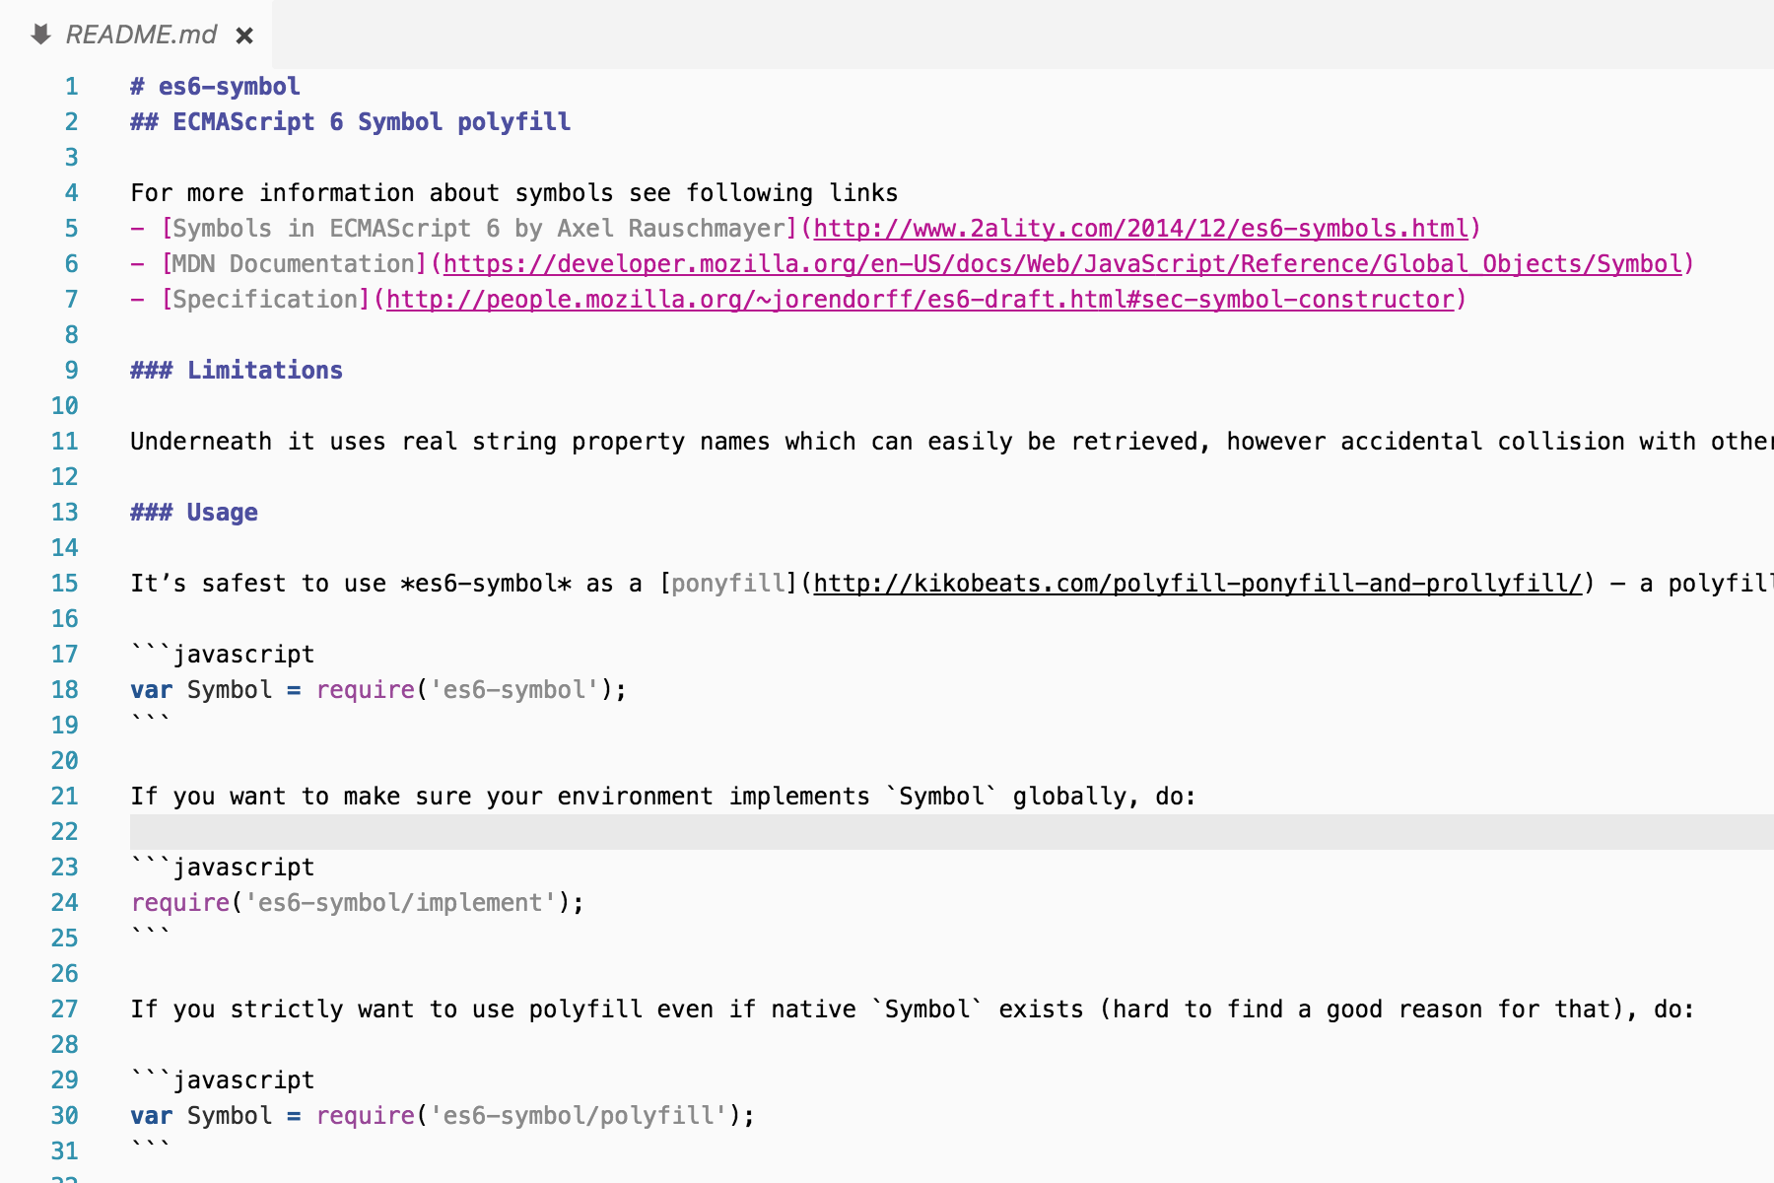
Task: Click the closing ``` fence on line 25
Action: click(151, 936)
